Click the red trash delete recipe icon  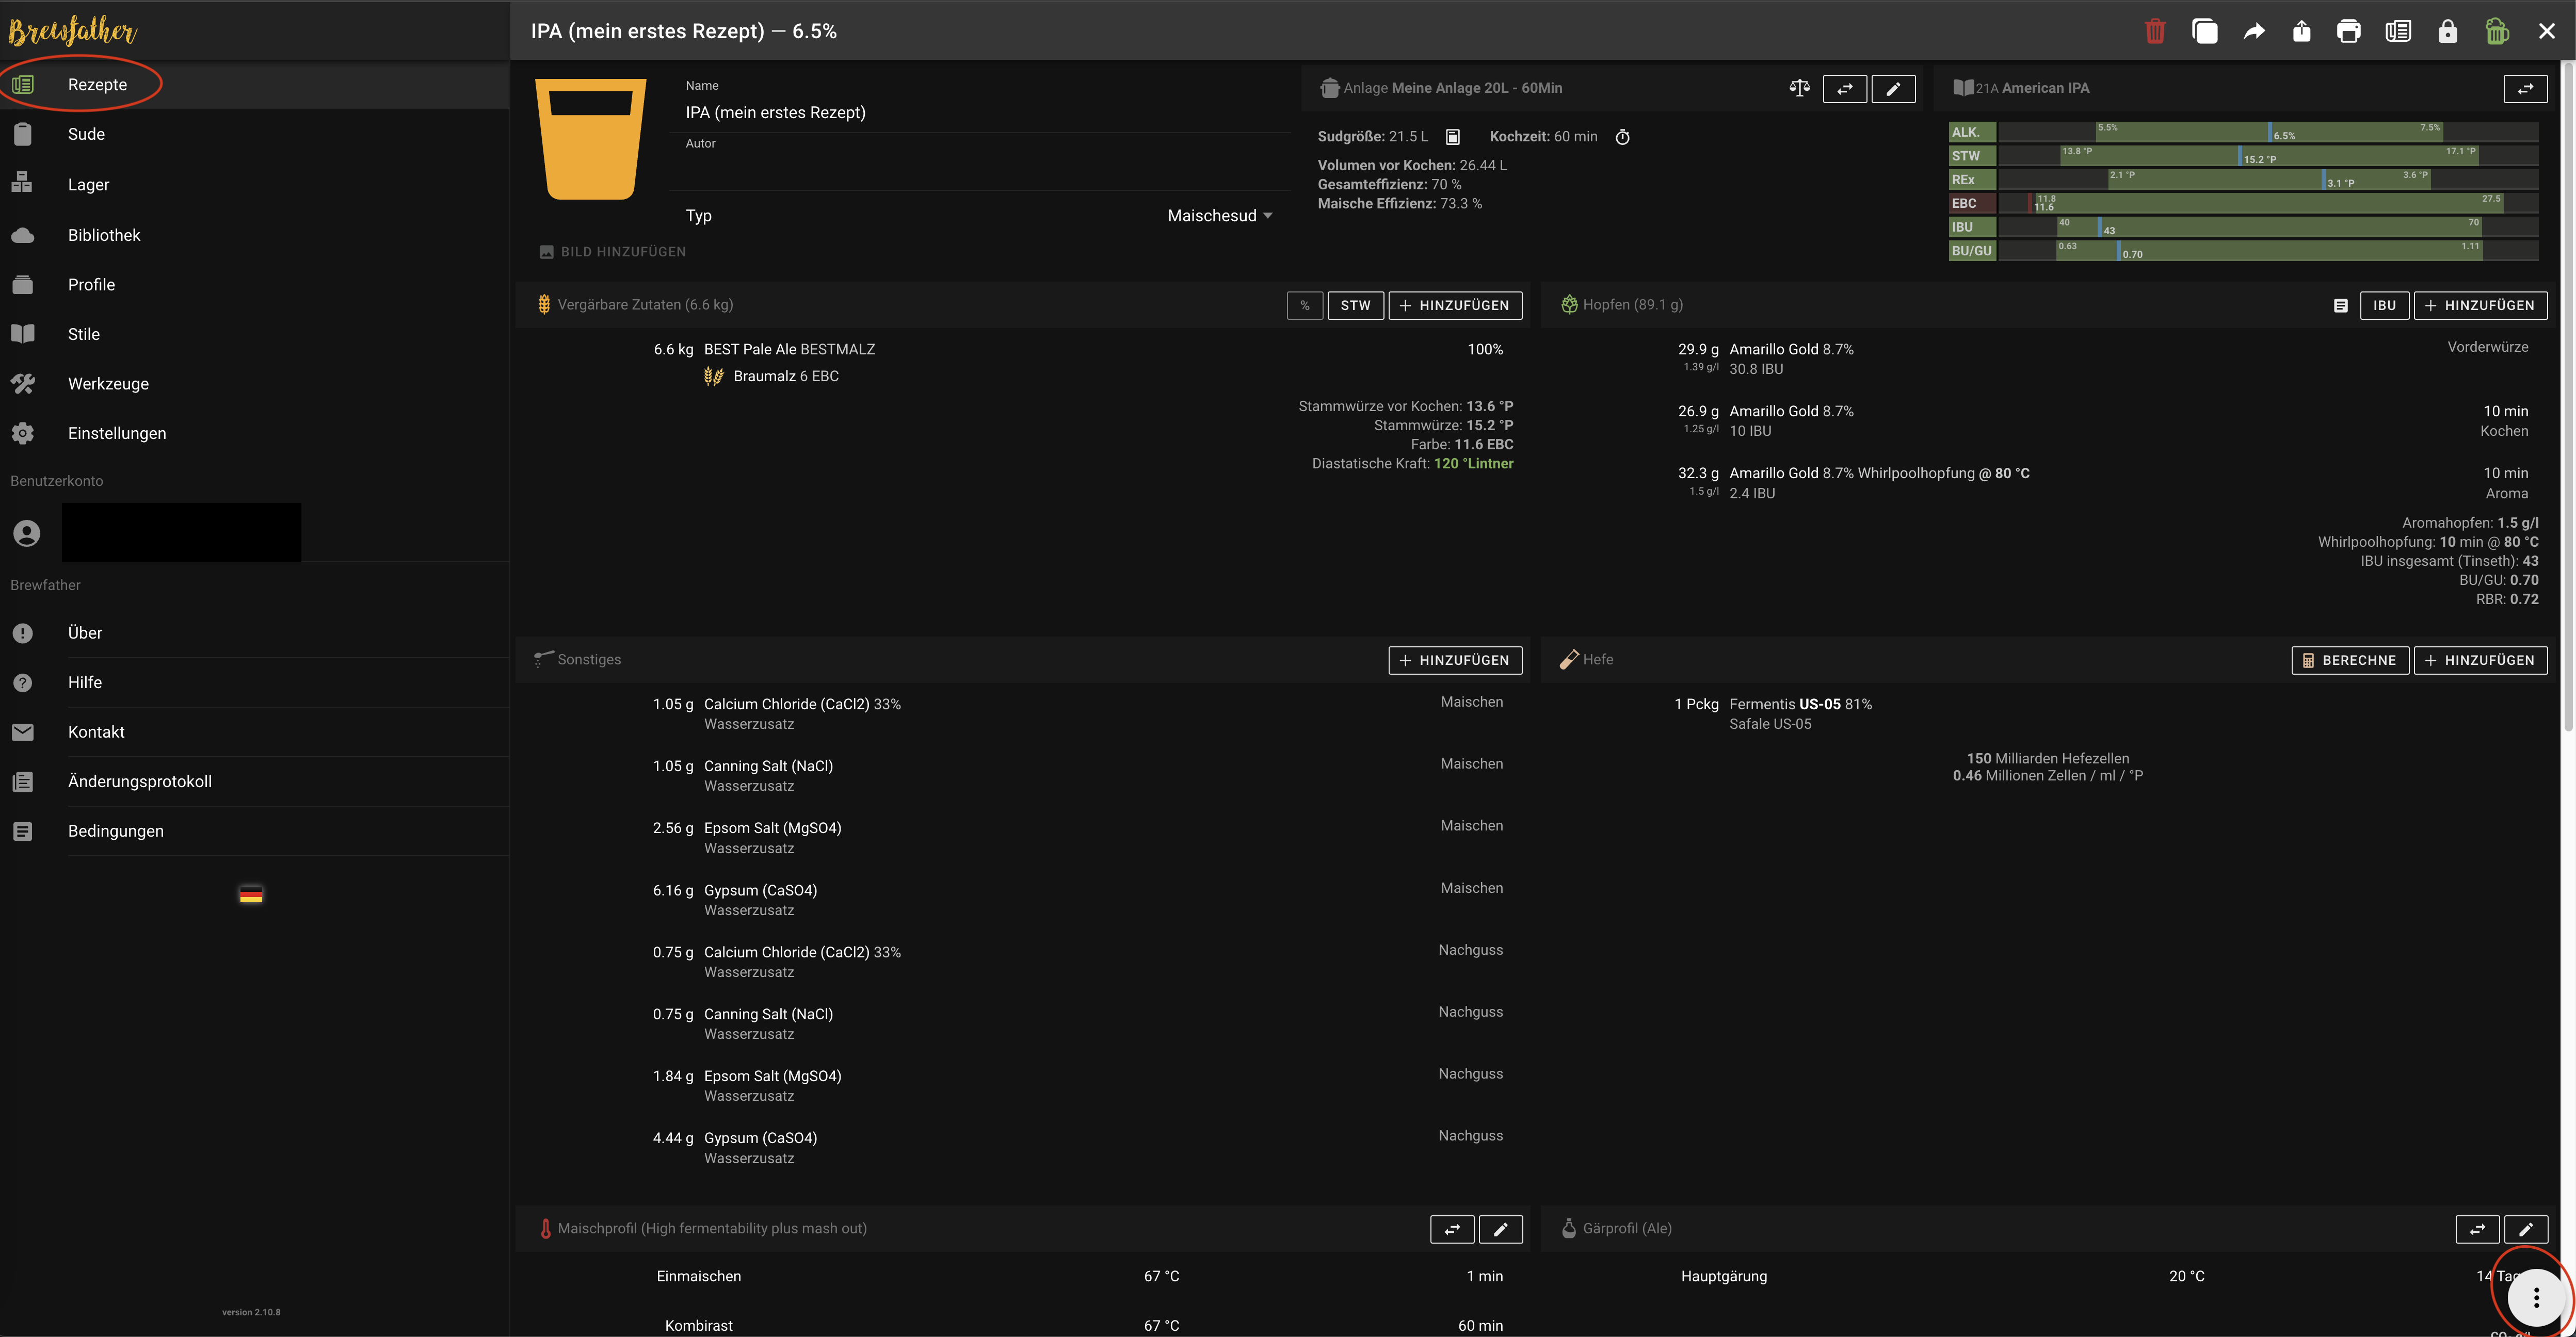[x=2154, y=32]
